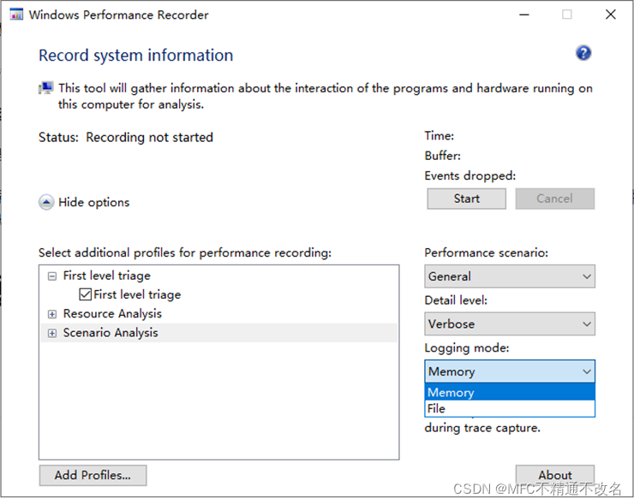This screenshot has width=634, height=504.
Task: Click the computer icon beside the description
Action: point(45,87)
